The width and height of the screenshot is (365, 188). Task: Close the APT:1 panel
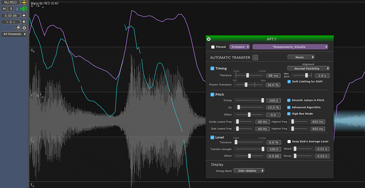209,39
